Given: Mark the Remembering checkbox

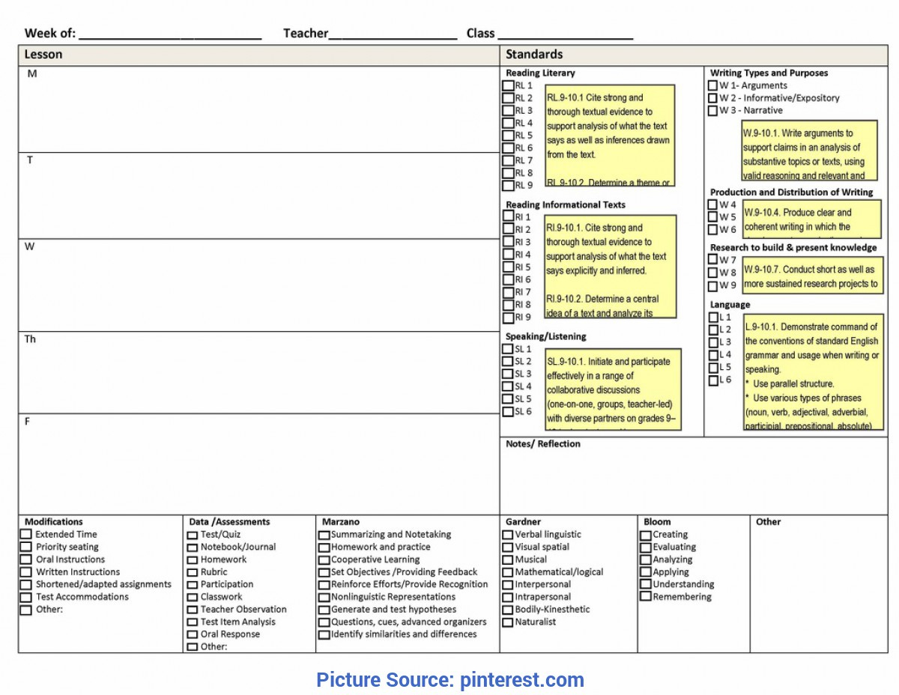Looking at the screenshot, I should point(646,597).
